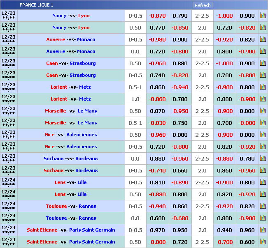268x248 pixels.
Task: Open Lens vs Lille match with 0.50 handicap
Action: [71, 194]
